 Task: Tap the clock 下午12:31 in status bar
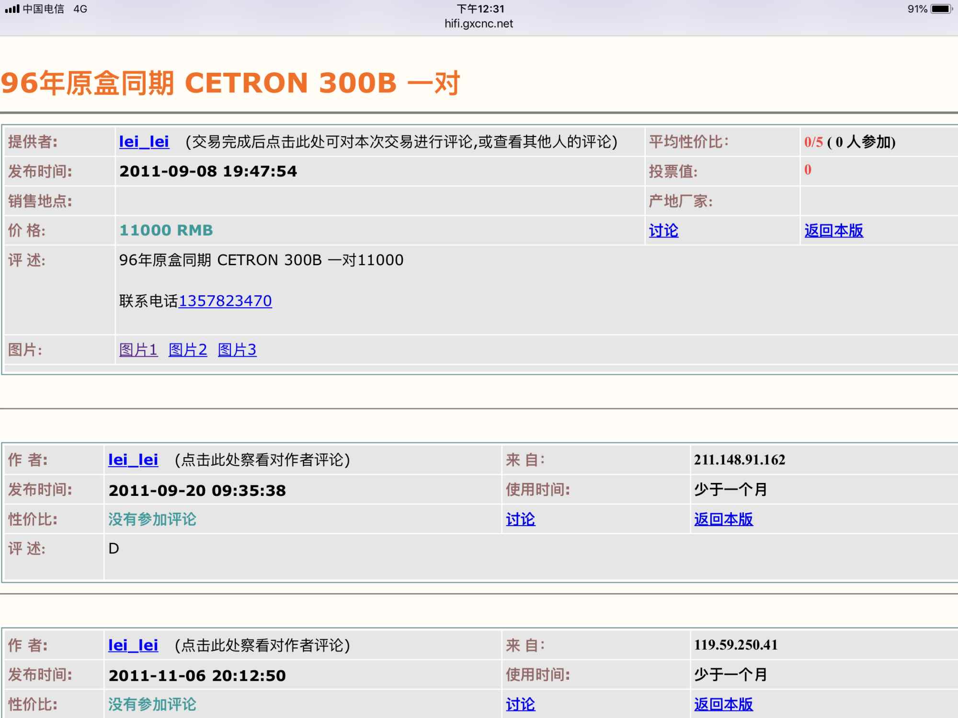click(x=480, y=9)
